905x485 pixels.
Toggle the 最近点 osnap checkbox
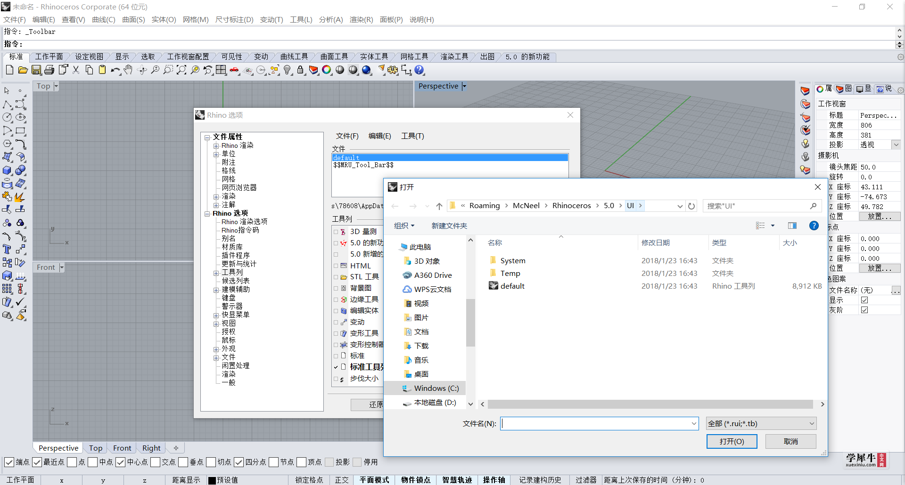(37, 462)
